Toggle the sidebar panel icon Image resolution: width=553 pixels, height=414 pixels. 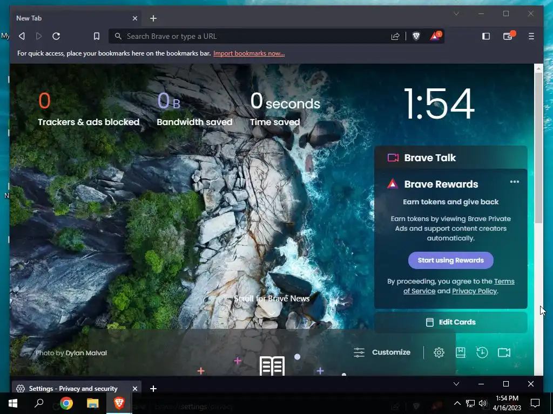point(486,36)
